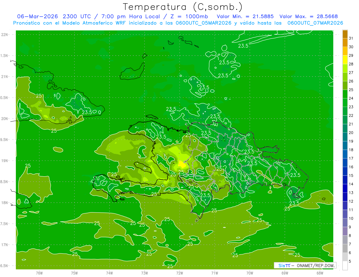Click colorbar label "12"

pyautogui.click(x=351, y=201)
